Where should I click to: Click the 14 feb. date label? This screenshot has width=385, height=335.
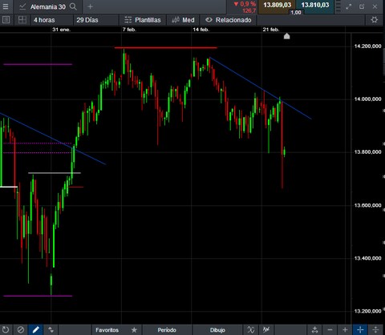(201, 30)
